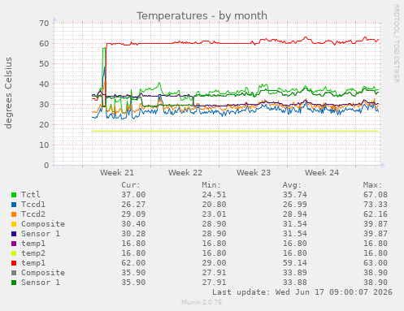This screenshot has width=404, height=311.
Task: Click the 40 y-axis tick label
Action: pyautogui.click(x=44, y=84)
